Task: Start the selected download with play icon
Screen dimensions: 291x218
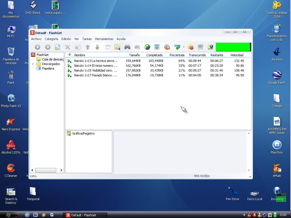Action: pos(38,47)
